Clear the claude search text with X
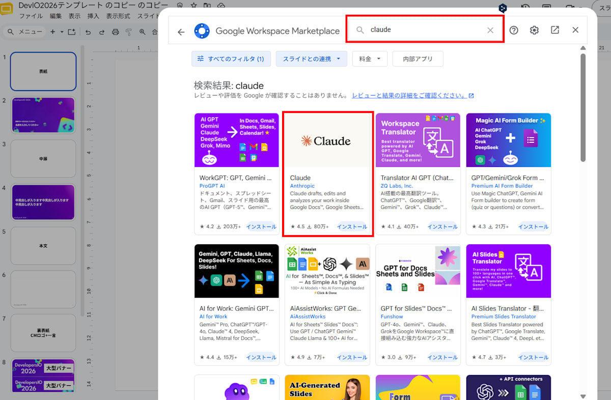This screenshot has height=400, width=611. click(x=490, y=30)
